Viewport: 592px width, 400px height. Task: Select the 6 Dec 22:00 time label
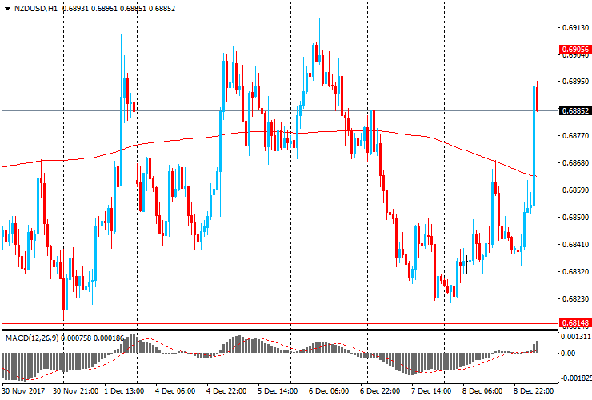[x=380, y=390]
